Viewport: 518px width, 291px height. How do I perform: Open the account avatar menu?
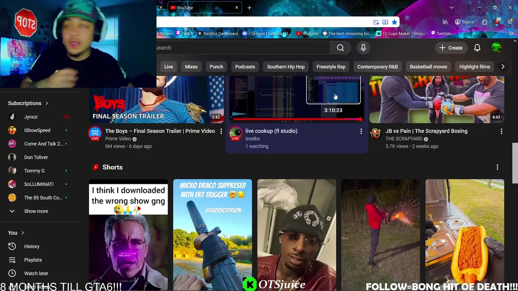(x=497, y=48)
